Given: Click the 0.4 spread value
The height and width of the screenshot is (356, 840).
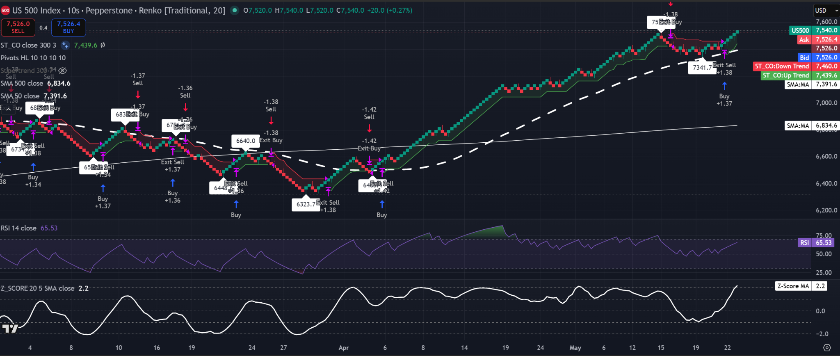Looking at the screenshot, I should click(x=43, y=28).
